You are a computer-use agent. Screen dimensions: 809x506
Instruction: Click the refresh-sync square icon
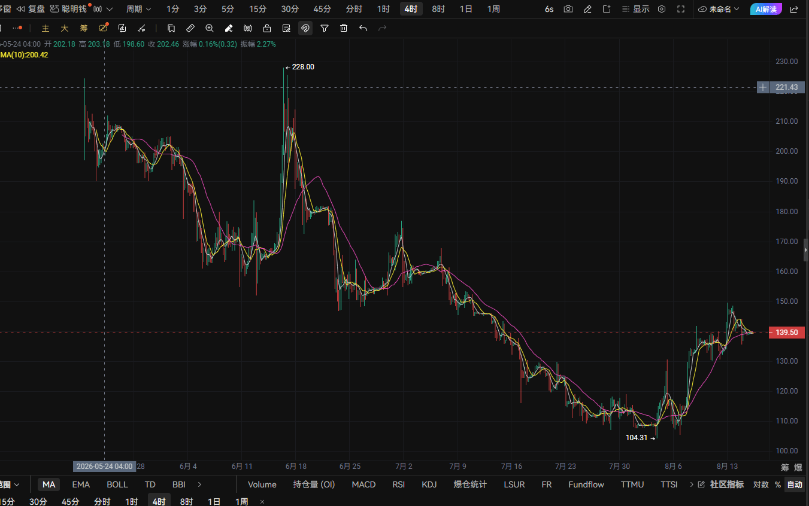click(x=122, y=28)
